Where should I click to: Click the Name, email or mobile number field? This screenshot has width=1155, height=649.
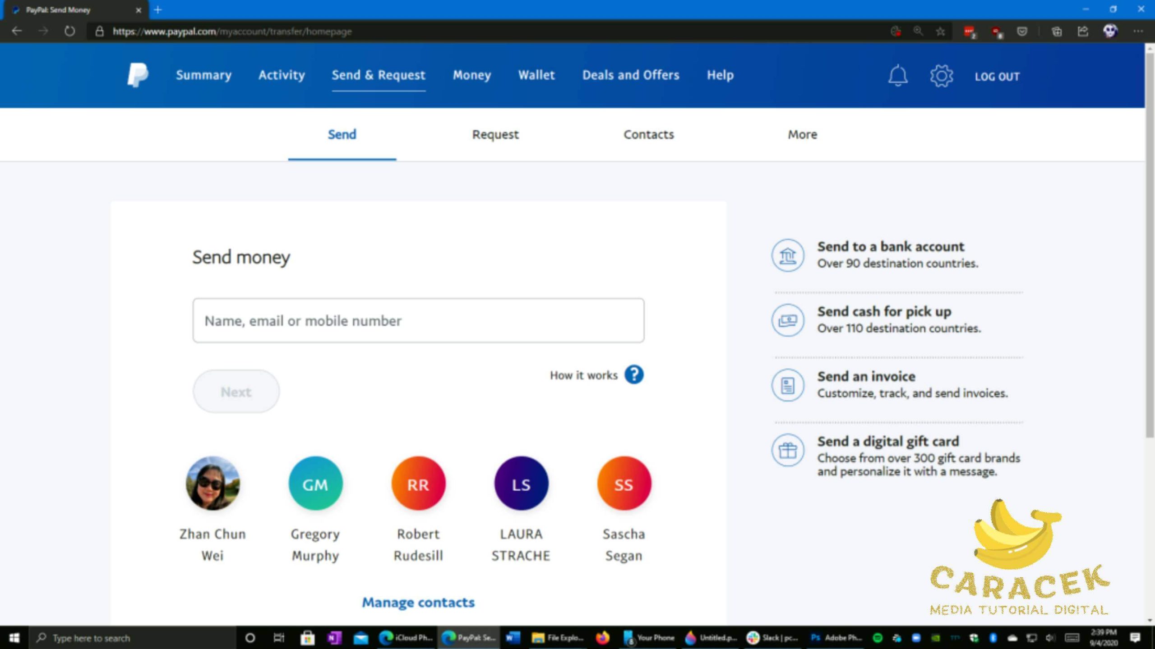coord(418,320)
